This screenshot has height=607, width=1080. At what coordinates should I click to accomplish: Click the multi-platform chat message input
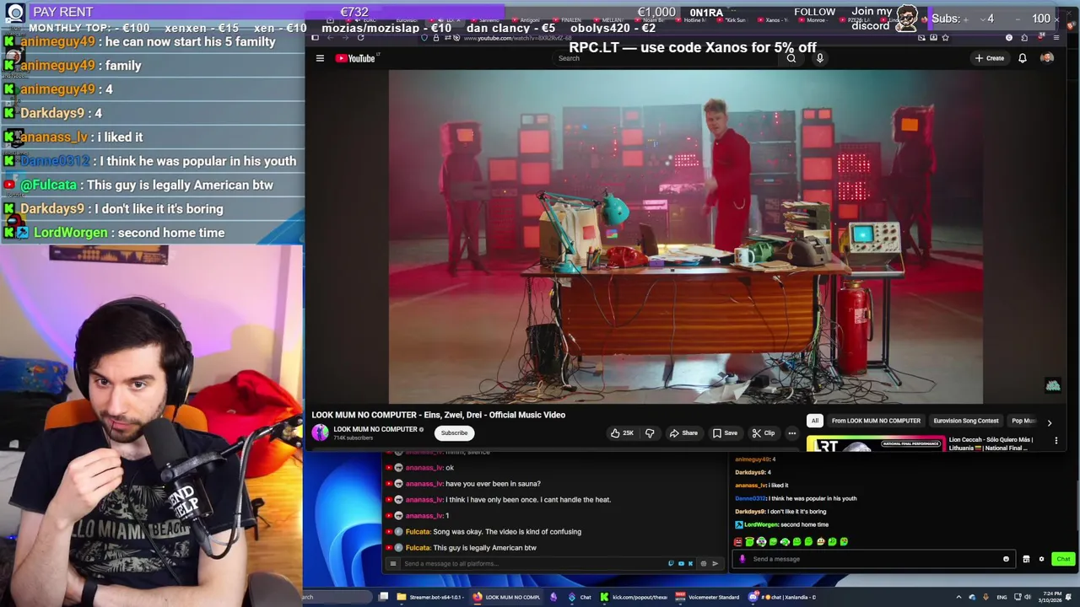click(533, 563)
